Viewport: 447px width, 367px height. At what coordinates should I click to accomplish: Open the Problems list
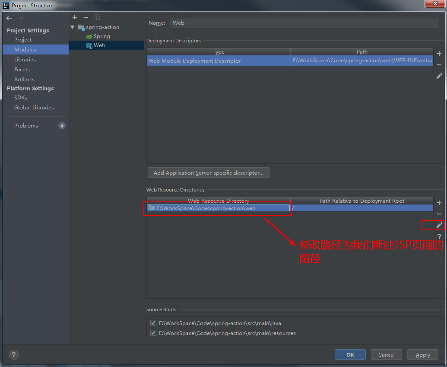[x=26, y=125]
